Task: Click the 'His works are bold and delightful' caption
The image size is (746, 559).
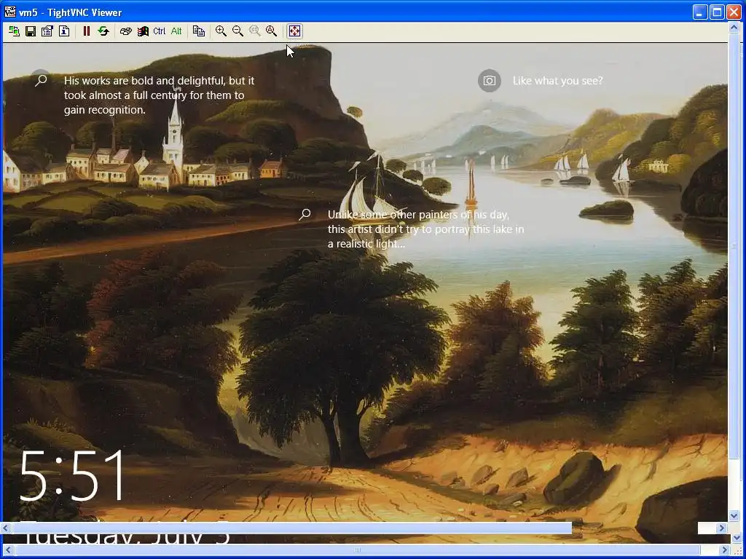Action: pyautogui.click(x=160, y=95)
